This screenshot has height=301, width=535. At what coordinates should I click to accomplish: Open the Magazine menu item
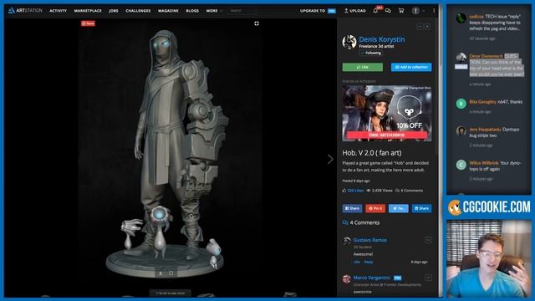pyautogui.click(x=168, y=11)
